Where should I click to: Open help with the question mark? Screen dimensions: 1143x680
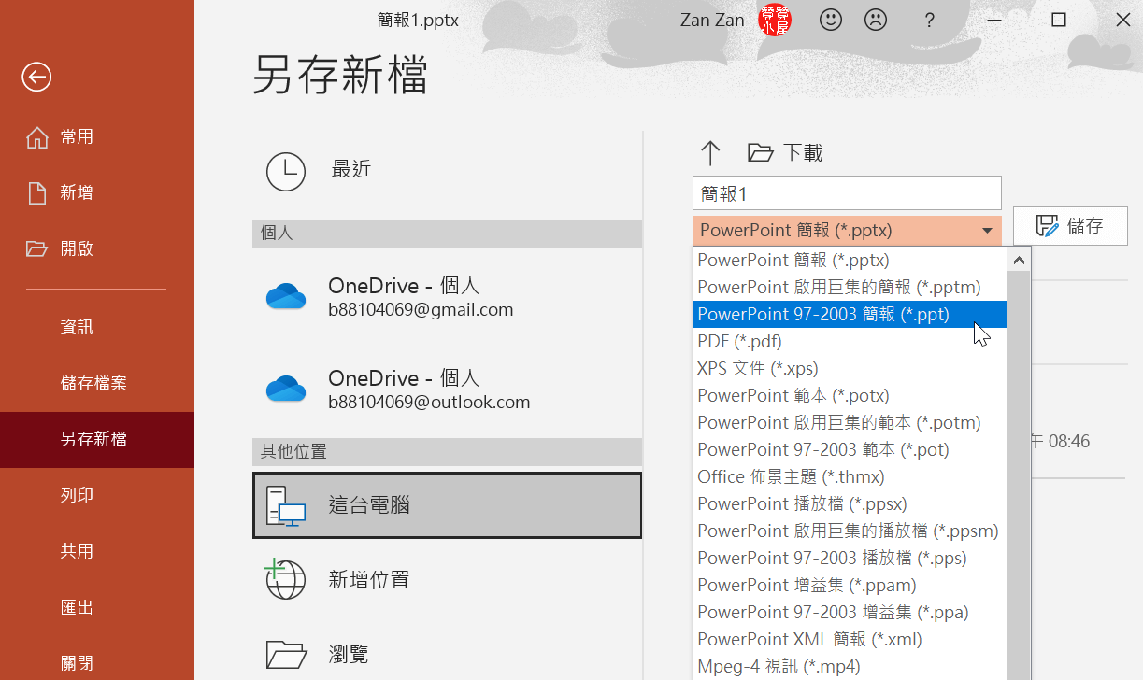pyautogui.click(x=929, y=20)
